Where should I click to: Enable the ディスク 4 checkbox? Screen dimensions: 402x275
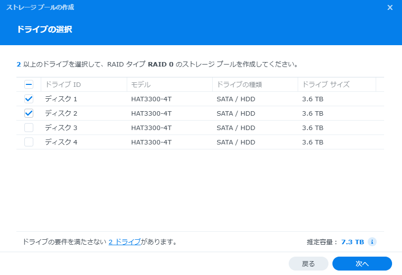(29, 142)
